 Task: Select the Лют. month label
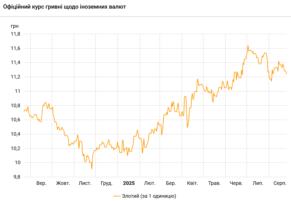point(150,183)
